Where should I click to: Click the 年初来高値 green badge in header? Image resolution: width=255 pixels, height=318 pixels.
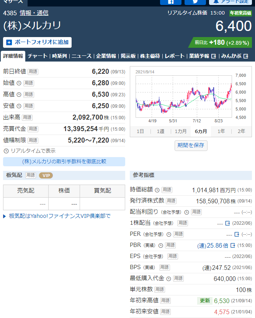pos(240,13)
